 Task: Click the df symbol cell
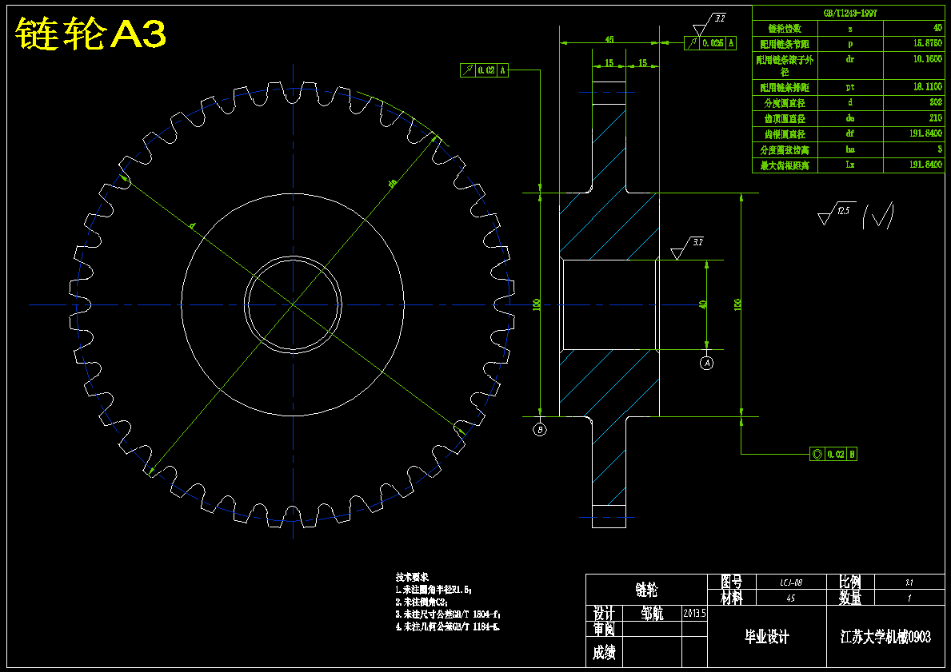click(x=850, y=134)
